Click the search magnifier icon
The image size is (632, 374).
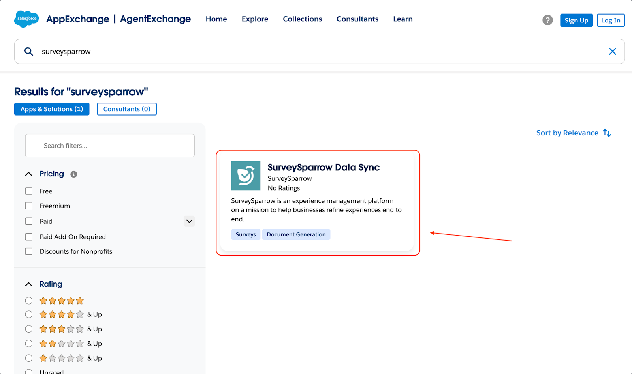click(29, 51)
